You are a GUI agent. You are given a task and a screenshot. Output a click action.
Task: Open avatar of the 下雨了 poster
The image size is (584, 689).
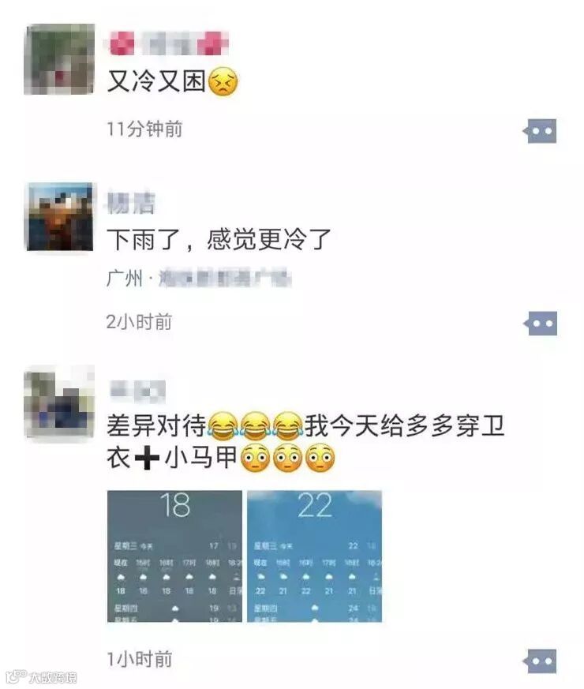coord(60,217)
